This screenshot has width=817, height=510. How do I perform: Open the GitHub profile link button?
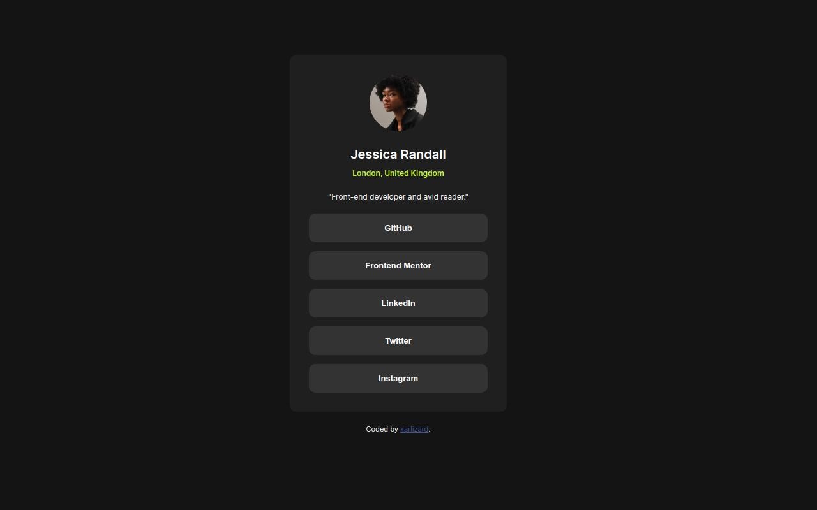click(398, 228)
